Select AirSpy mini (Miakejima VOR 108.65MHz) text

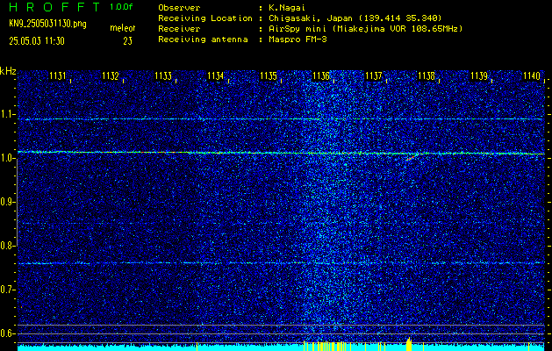(365, 29)
